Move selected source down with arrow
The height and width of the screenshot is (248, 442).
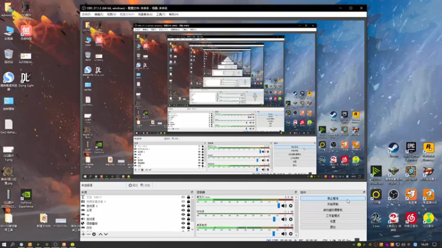[106, 234]
